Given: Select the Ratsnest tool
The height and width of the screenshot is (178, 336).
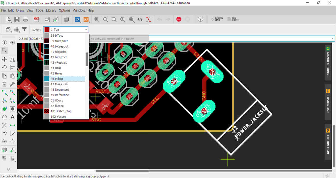Looking at the screenshot, I should (x=4, y=125).
